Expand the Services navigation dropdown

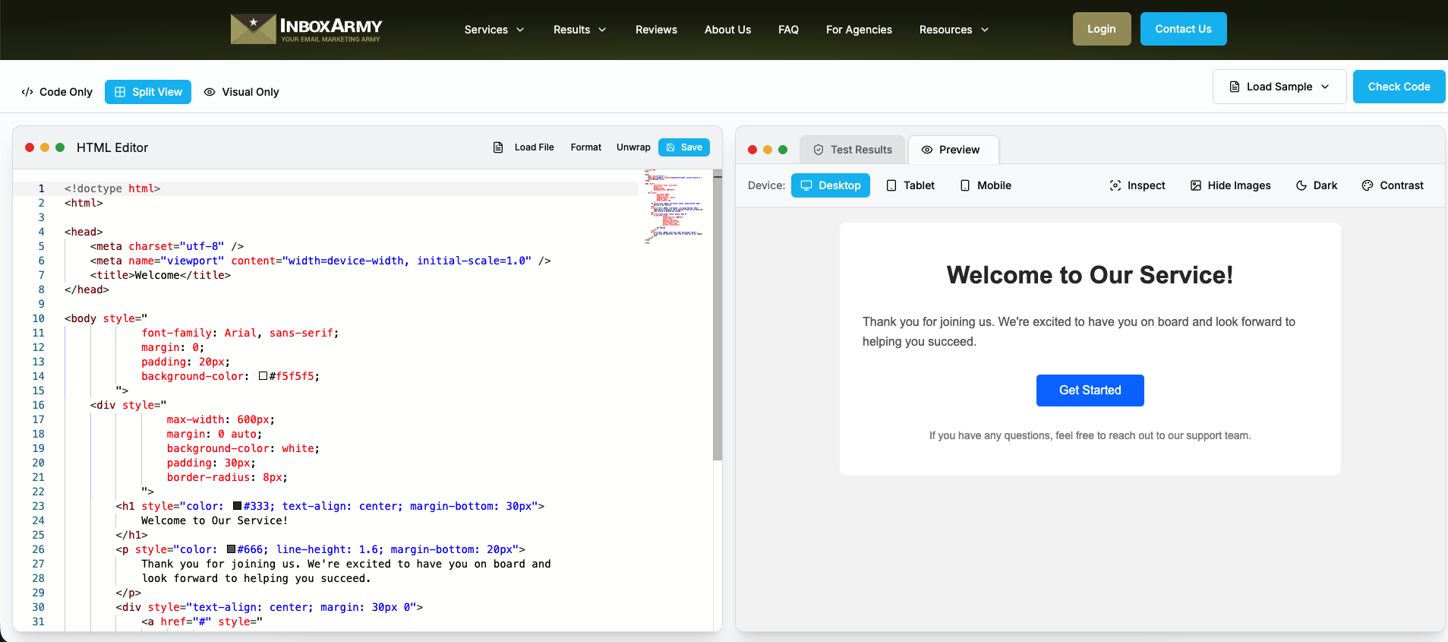[494, 30]
